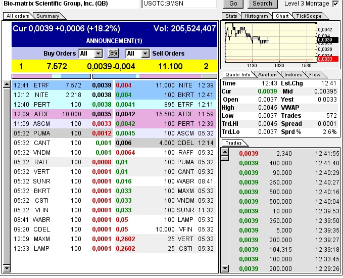Open the Buy Orders All dropdown
Image resolution: width=343 pixels, height=278 pixels.
[x=90, y=54]
